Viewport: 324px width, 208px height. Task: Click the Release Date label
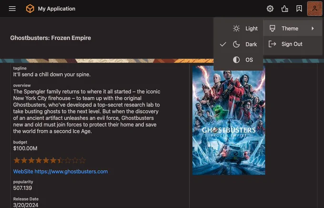click(26, 199)
